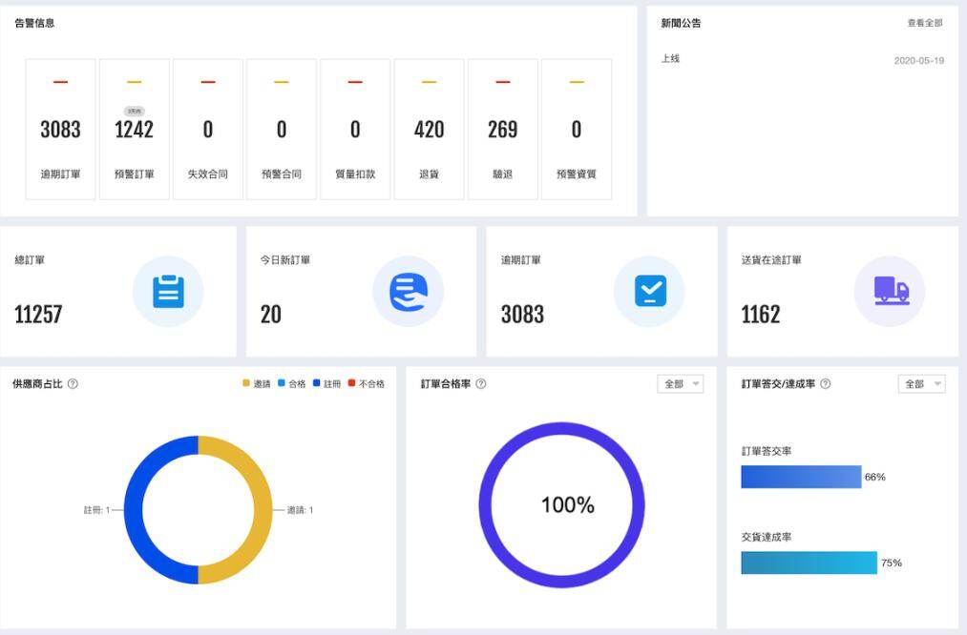Open the 上线 news announcement
This screenshot has height=635, width=967.
pyautogui.click(x=671, y=59)
